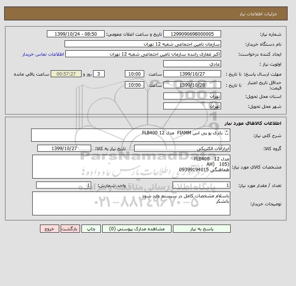Click the response deadline date 1399/10/27 field
The image size is (296, 286).
(x=192, y=74)
